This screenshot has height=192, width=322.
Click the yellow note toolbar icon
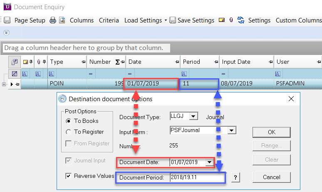click(222, 20)
